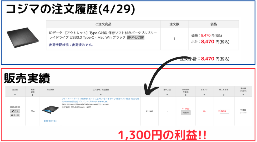Click the points value ¥0

coord(204,111)
